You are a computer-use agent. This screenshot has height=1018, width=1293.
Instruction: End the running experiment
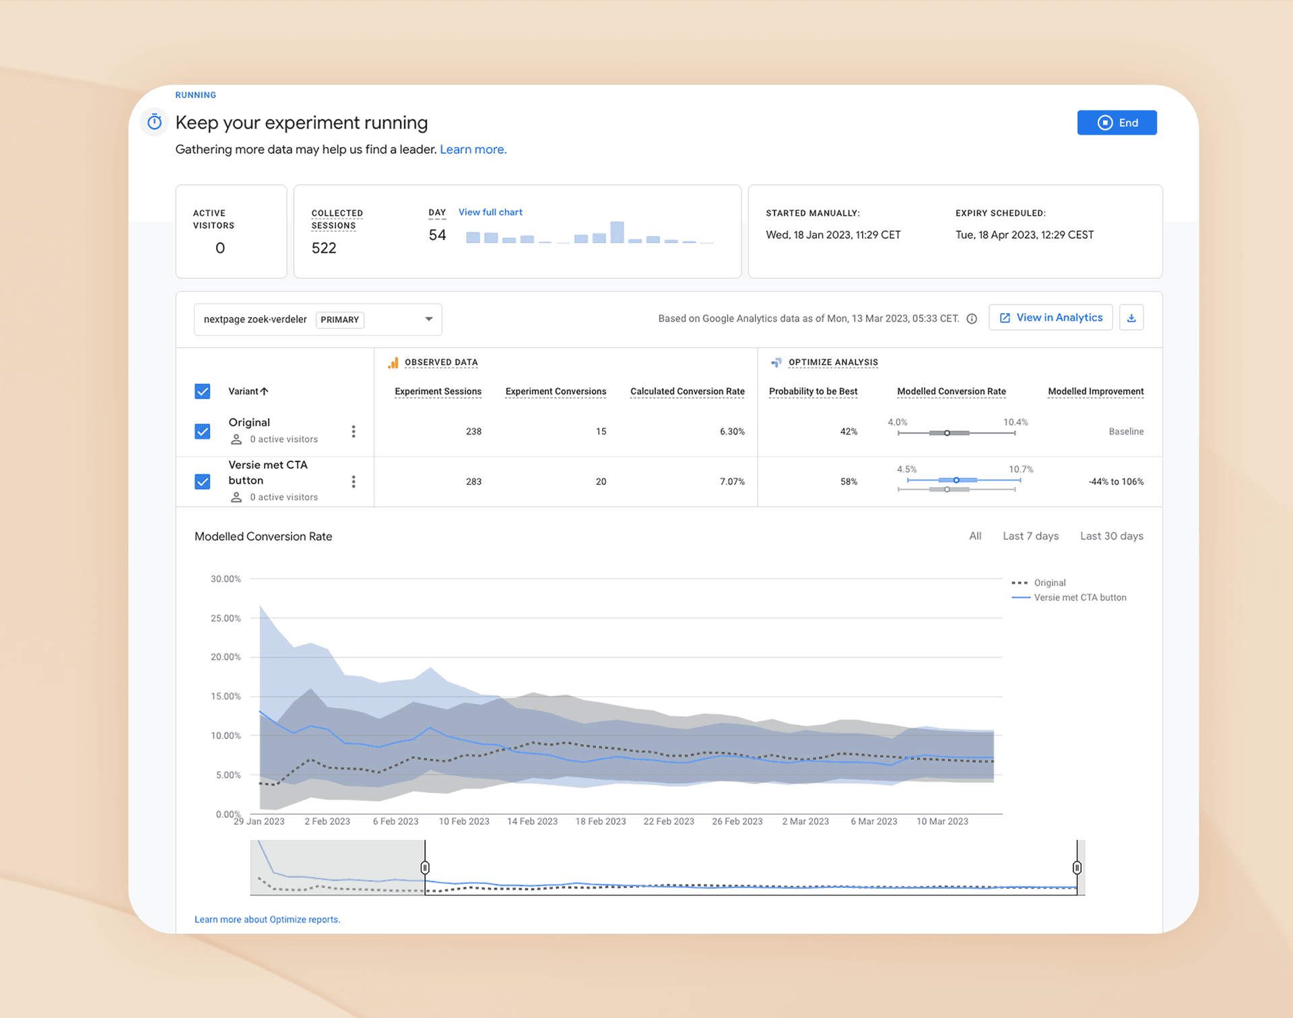1117,123
